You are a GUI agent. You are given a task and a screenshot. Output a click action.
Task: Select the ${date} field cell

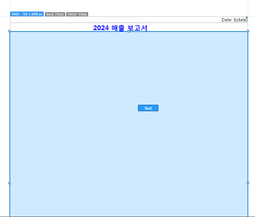241,20
